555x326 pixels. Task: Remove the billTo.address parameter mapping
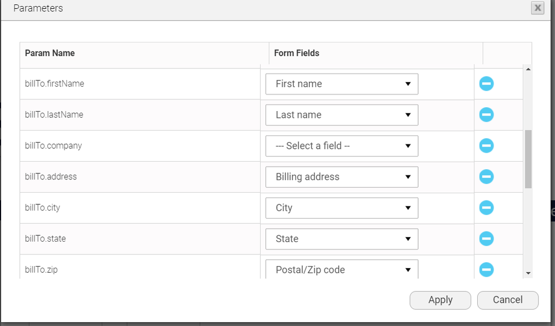coord(486,177)
